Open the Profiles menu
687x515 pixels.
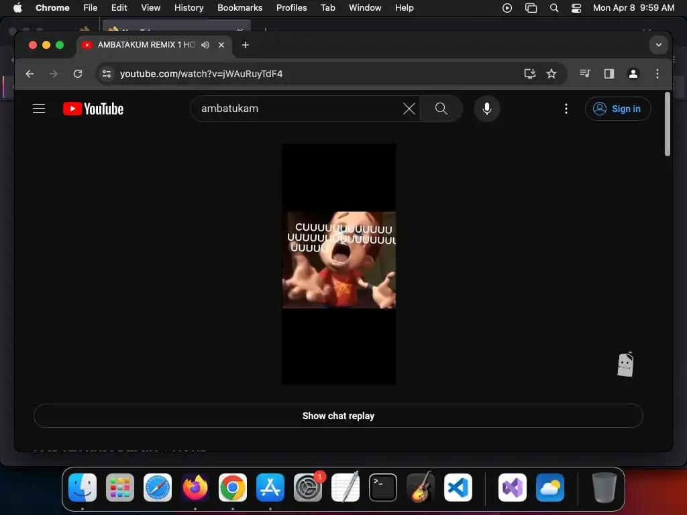(x=291, y=7)
